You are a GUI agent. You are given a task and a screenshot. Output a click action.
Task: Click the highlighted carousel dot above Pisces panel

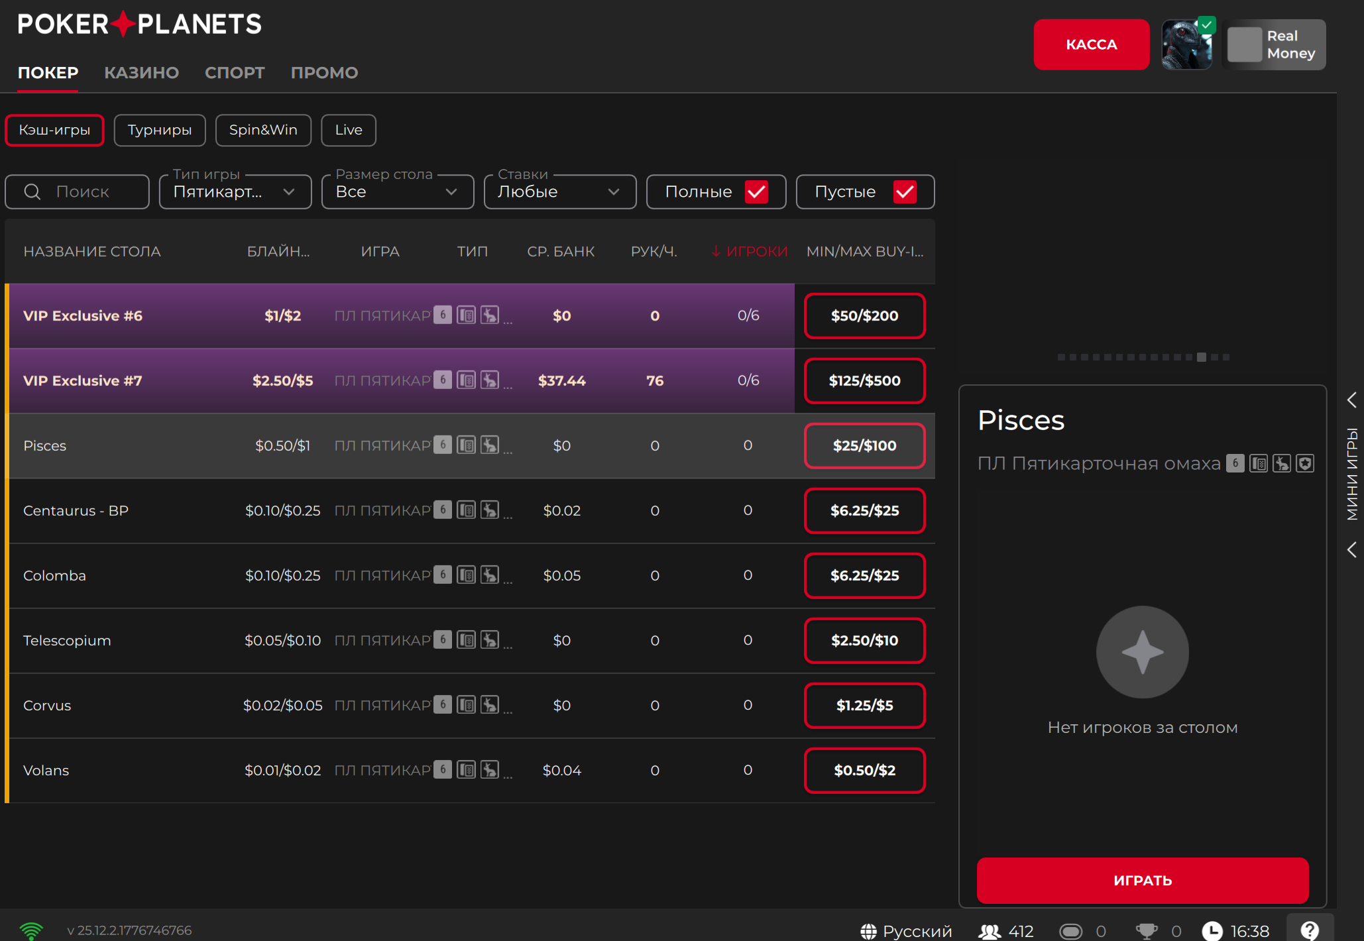tap(1202, 357)
